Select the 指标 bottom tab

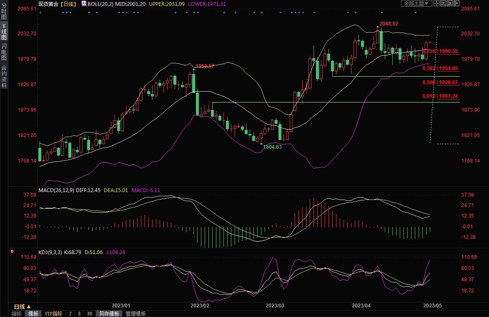tap(17, 314)
